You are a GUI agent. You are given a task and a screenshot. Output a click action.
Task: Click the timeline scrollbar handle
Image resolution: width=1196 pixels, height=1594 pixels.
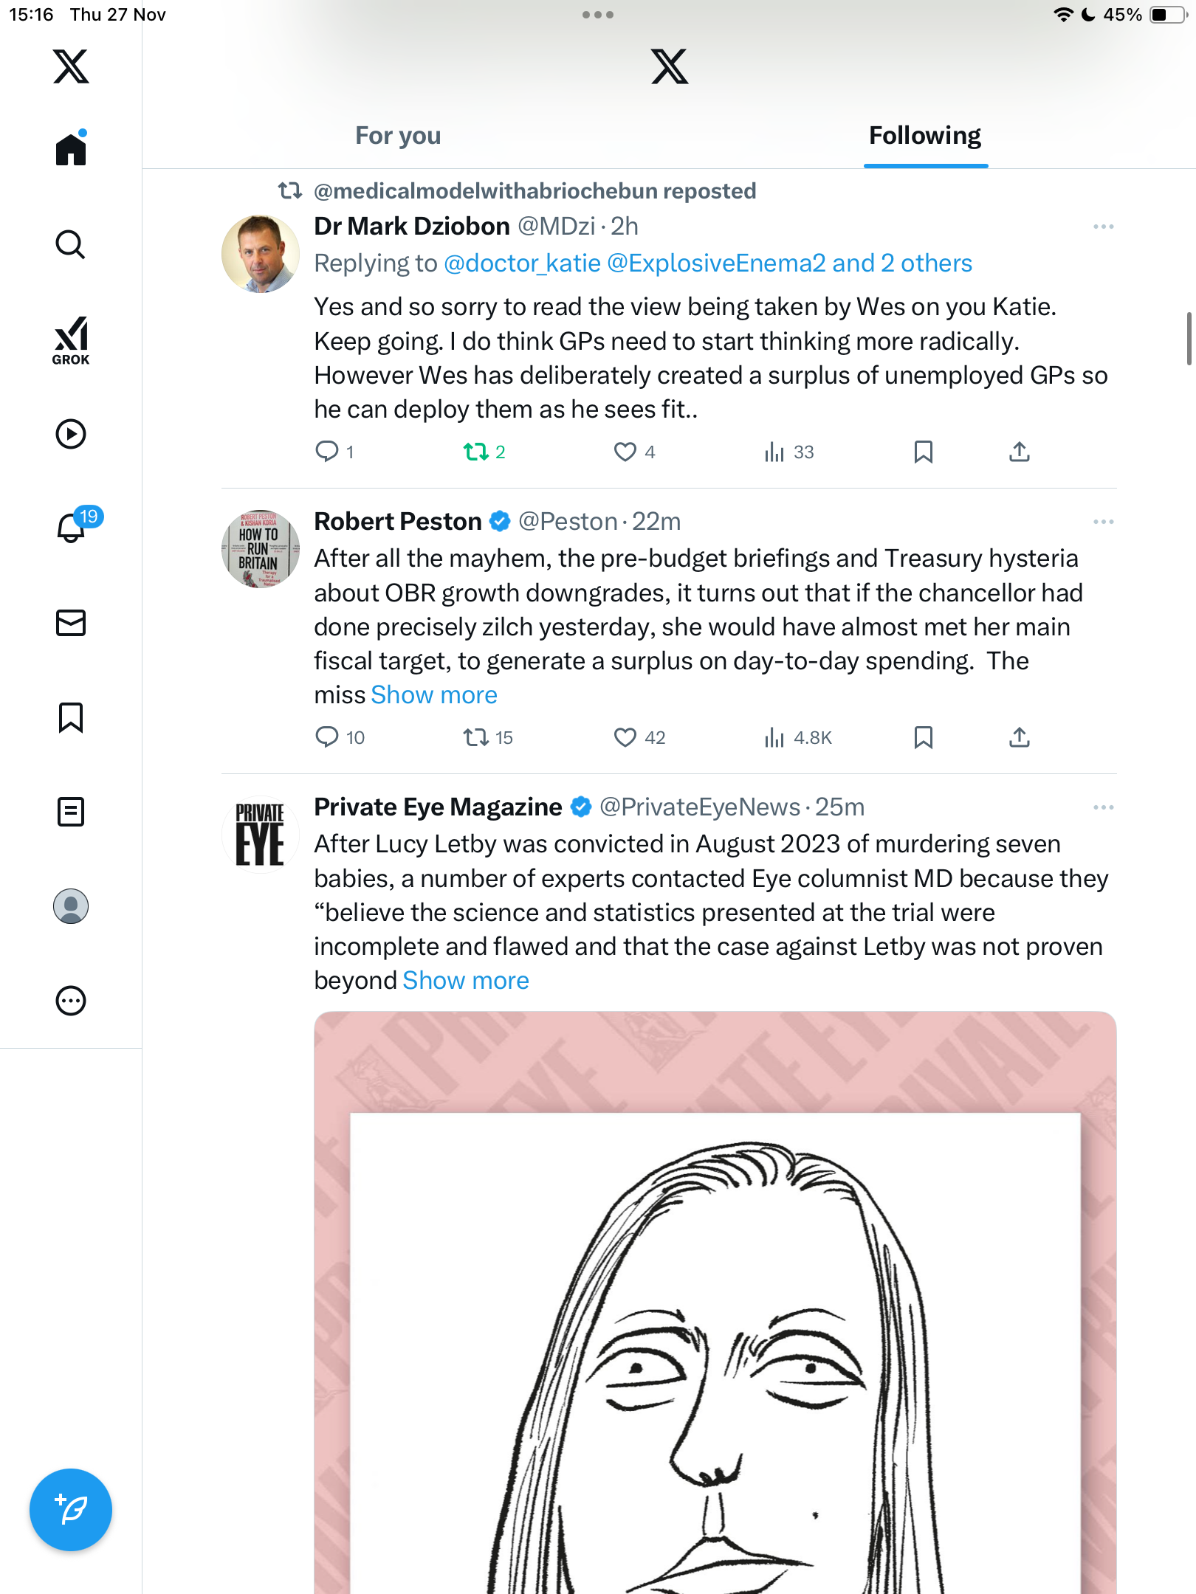coord(1189,339)
